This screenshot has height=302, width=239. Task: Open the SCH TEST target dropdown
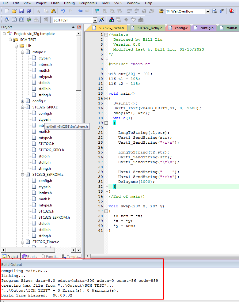click(x=95, y=20)
